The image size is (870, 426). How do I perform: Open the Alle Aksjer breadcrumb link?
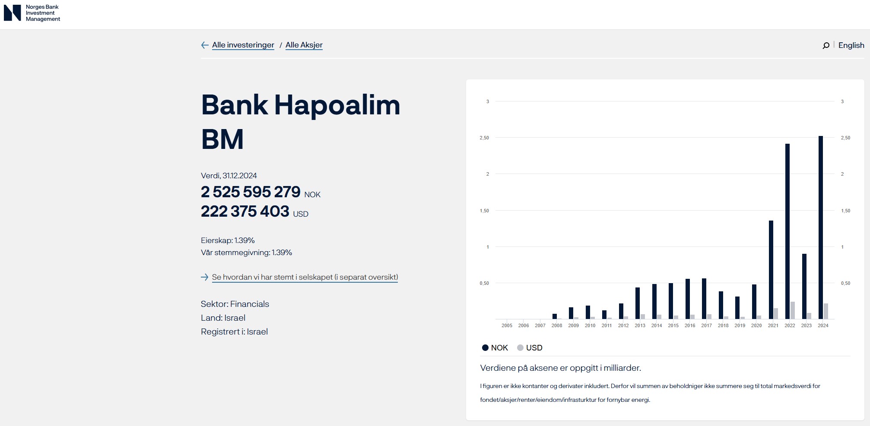point(304,45)
